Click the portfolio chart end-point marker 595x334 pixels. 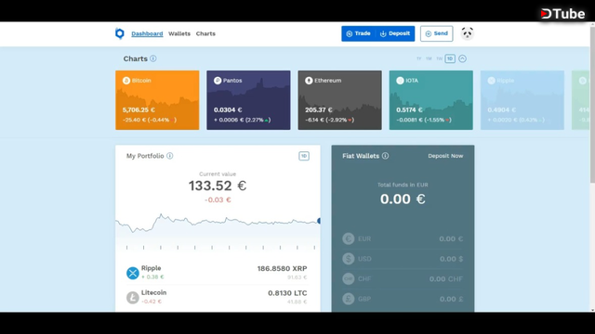point(319,221)
